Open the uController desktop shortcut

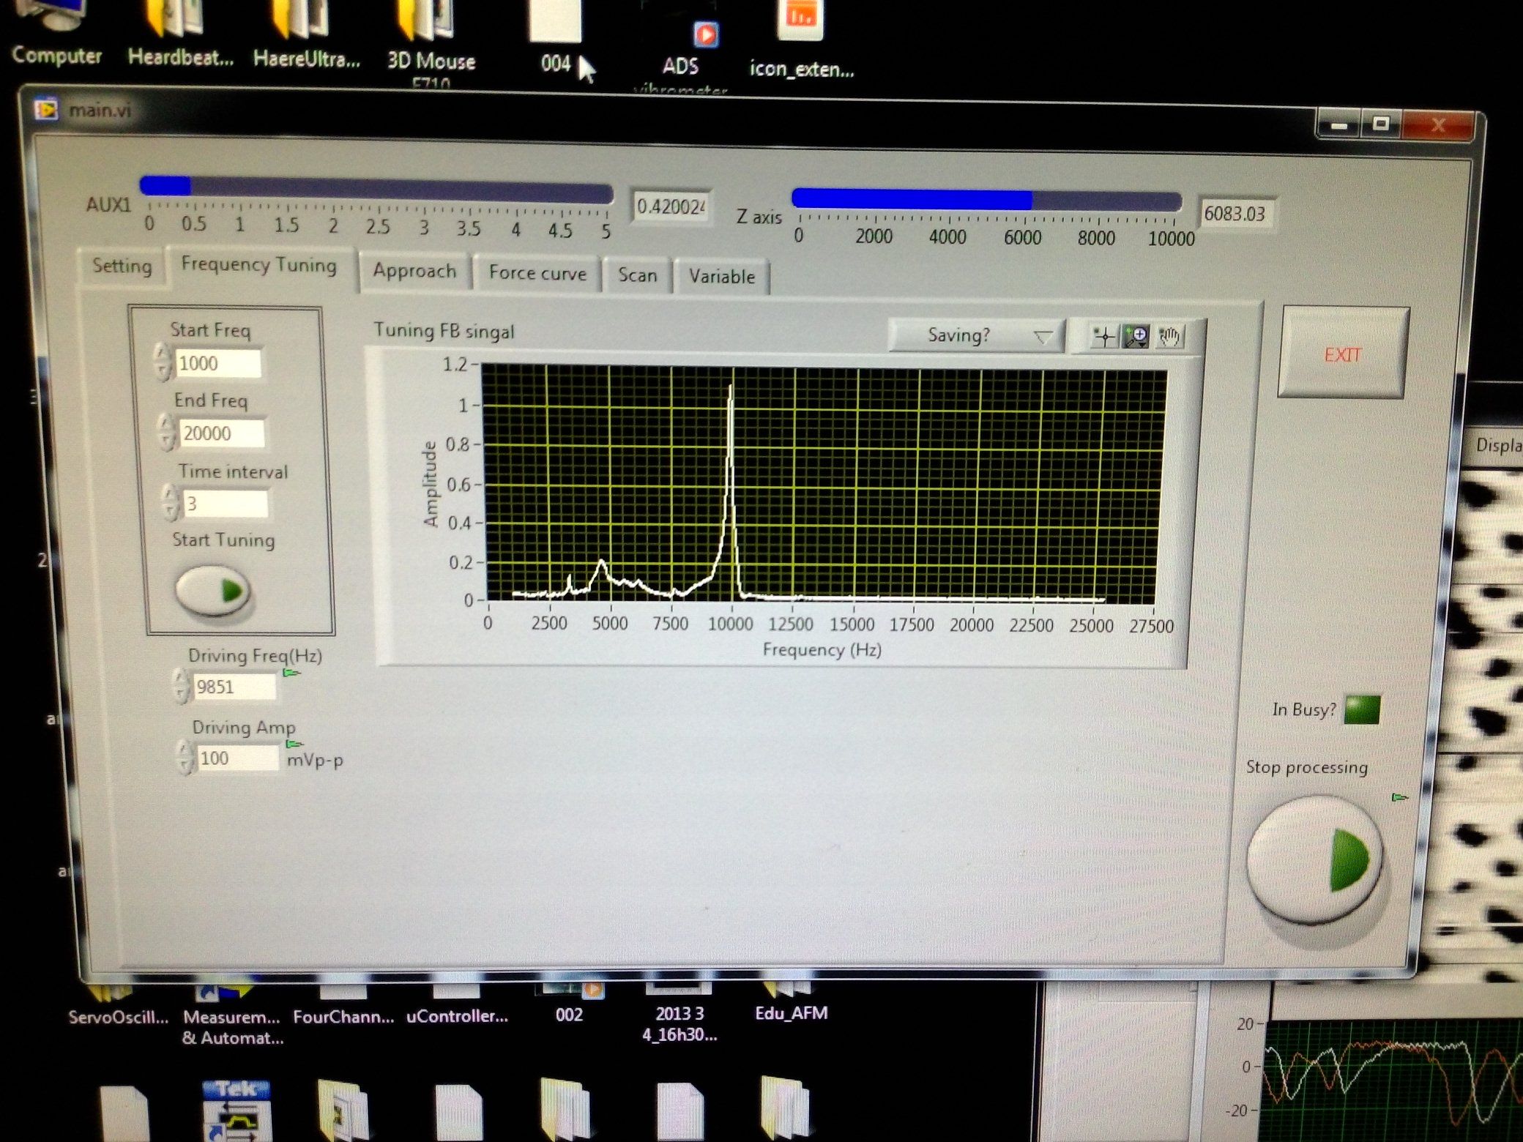click(x=455, y=996)
